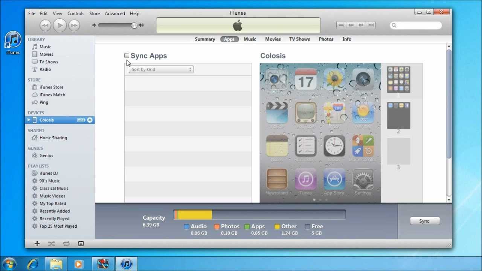Open iTunes shortcut on the desktop
The image size is (482, 271).
13,43
